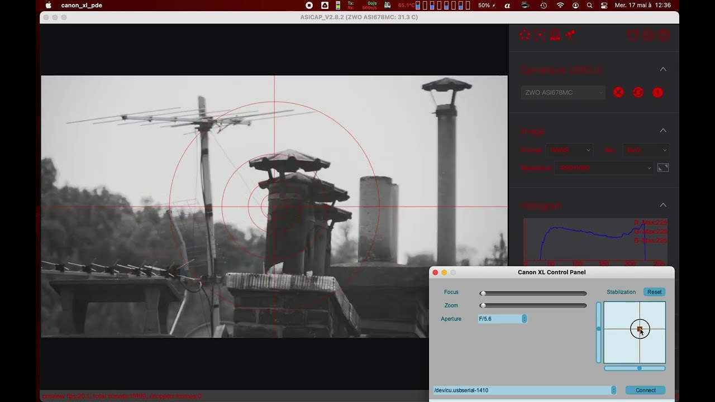Screen dimensions: 715x402
Task: Click the ASICAP camera preview image
Action: (x=274, y=207)
